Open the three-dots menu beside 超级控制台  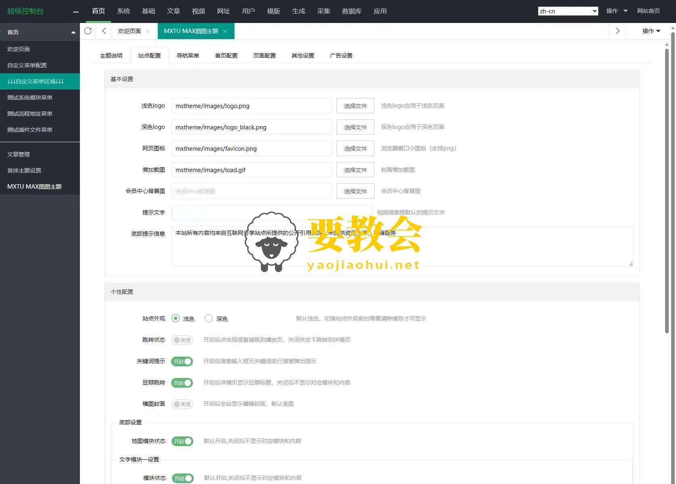point(76,12)
